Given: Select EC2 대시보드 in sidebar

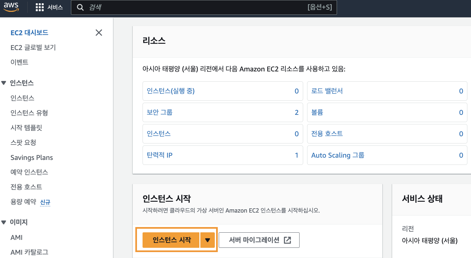Looking at the screenshot, I should [x=30, y=33].
